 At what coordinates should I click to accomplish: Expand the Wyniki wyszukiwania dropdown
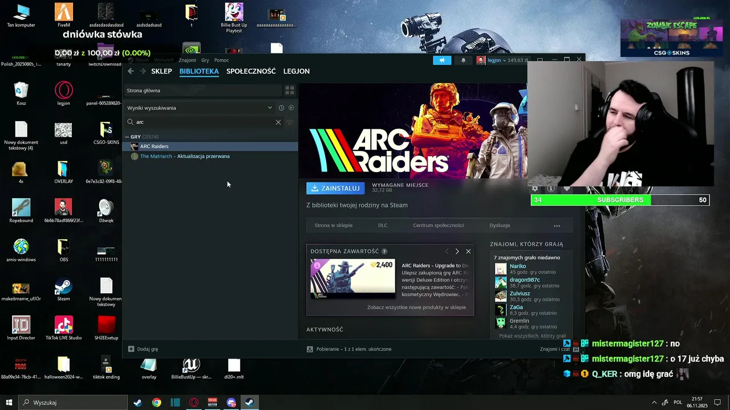(x=270, y=108)
